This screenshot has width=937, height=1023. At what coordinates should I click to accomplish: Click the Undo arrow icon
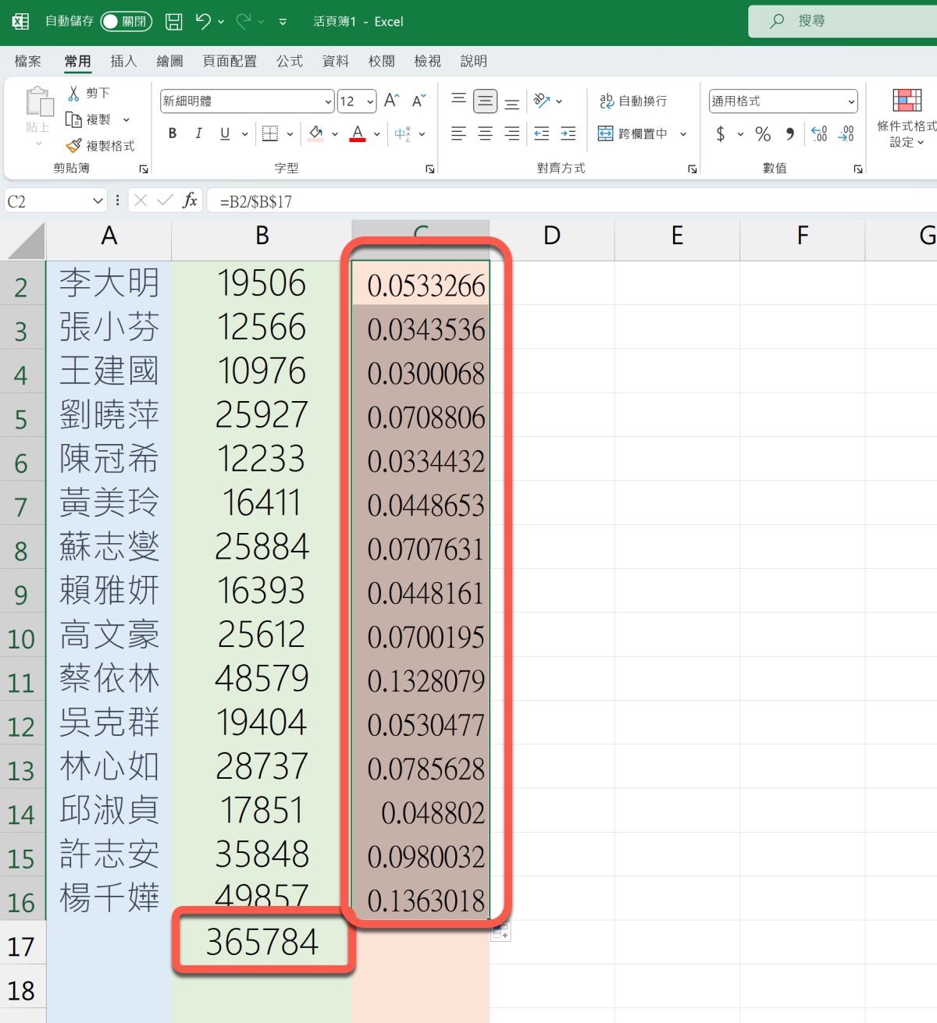pos(203,22)
